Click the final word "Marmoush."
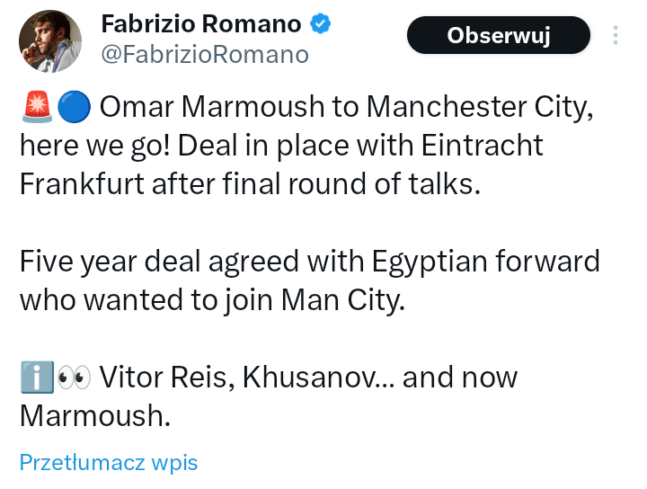 pyautogui.click(x=94, y=414)
